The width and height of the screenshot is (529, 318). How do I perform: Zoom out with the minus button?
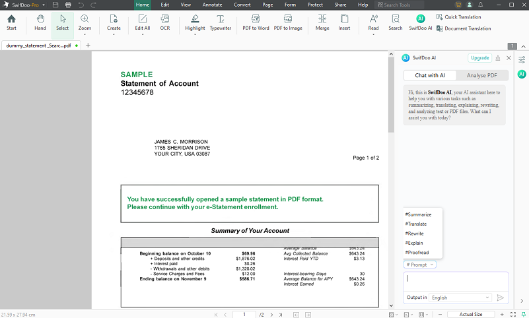(440, 315)
